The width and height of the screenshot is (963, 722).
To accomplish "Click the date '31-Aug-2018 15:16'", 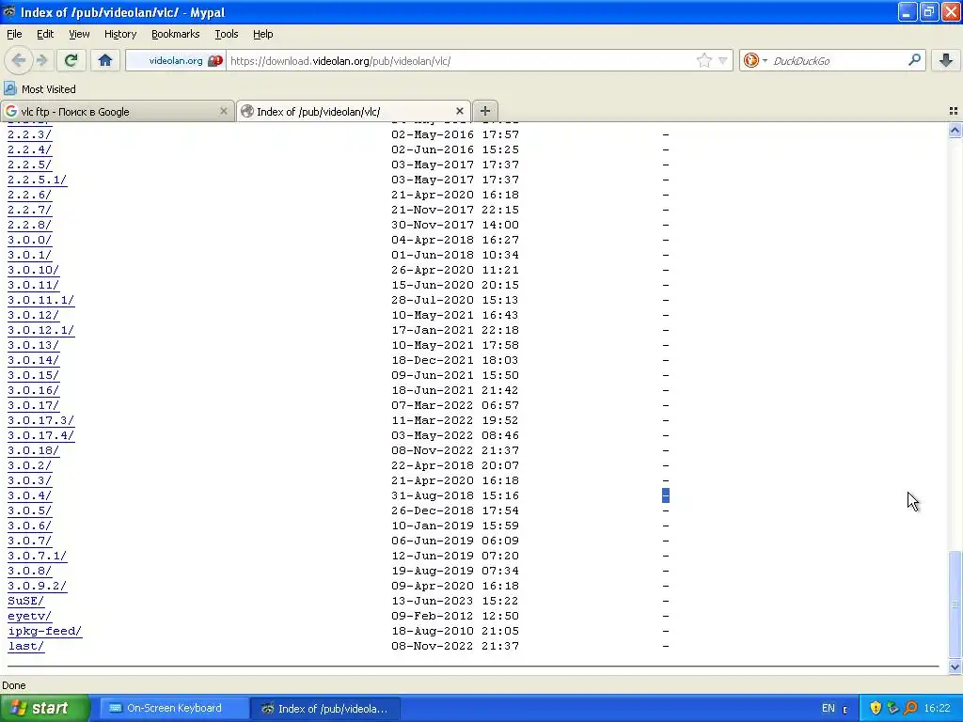I will (455, 495).
